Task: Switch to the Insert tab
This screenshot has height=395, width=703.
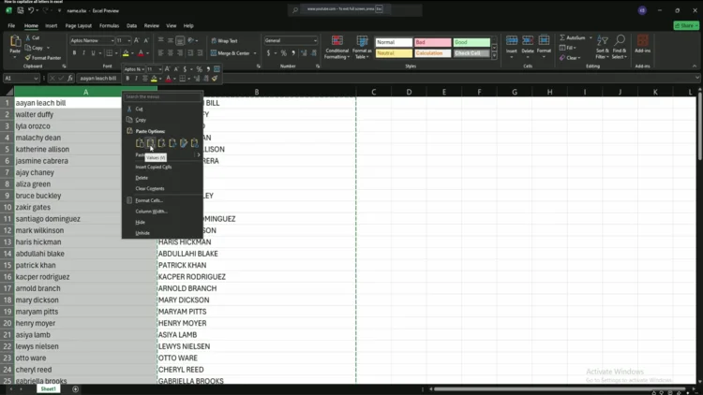Action: tap(52, 26)
